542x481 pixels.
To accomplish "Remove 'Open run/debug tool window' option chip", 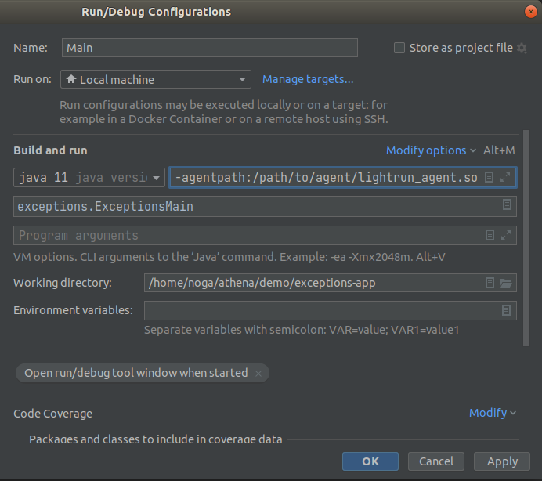I will click(x=258, y=374).
